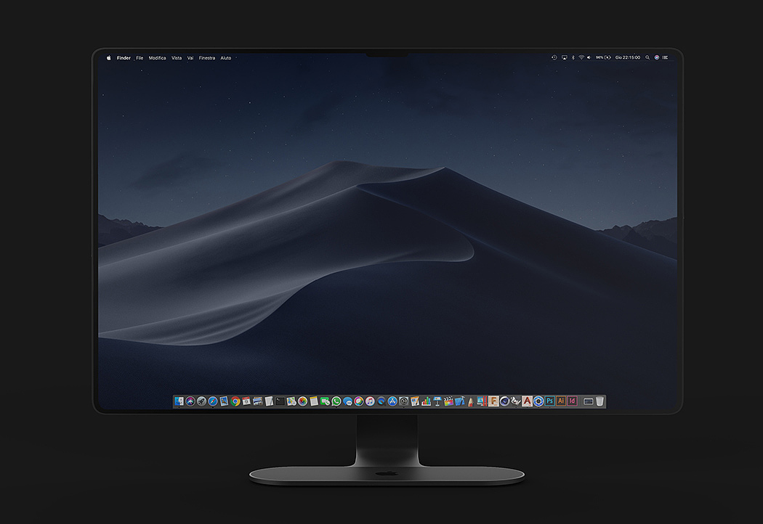The height and width of the screenshot is (524, 763).
Task: Open Messages blue bubble icon
Action: [x=347, y=401]
